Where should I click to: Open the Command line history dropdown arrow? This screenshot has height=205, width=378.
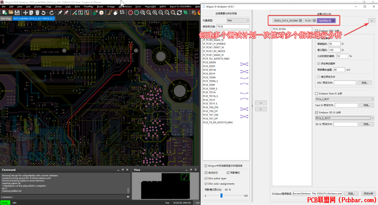coord(128,197)
